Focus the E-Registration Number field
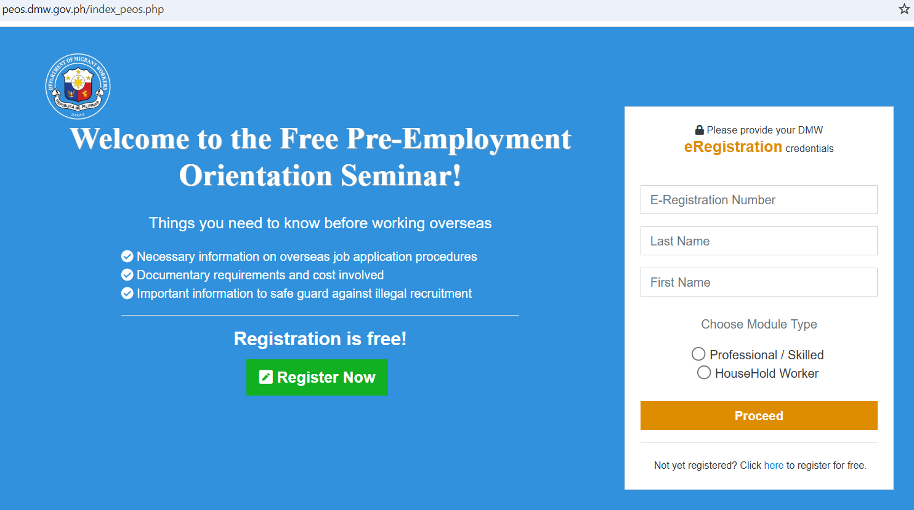914x510 pixels. pos(759,200)
